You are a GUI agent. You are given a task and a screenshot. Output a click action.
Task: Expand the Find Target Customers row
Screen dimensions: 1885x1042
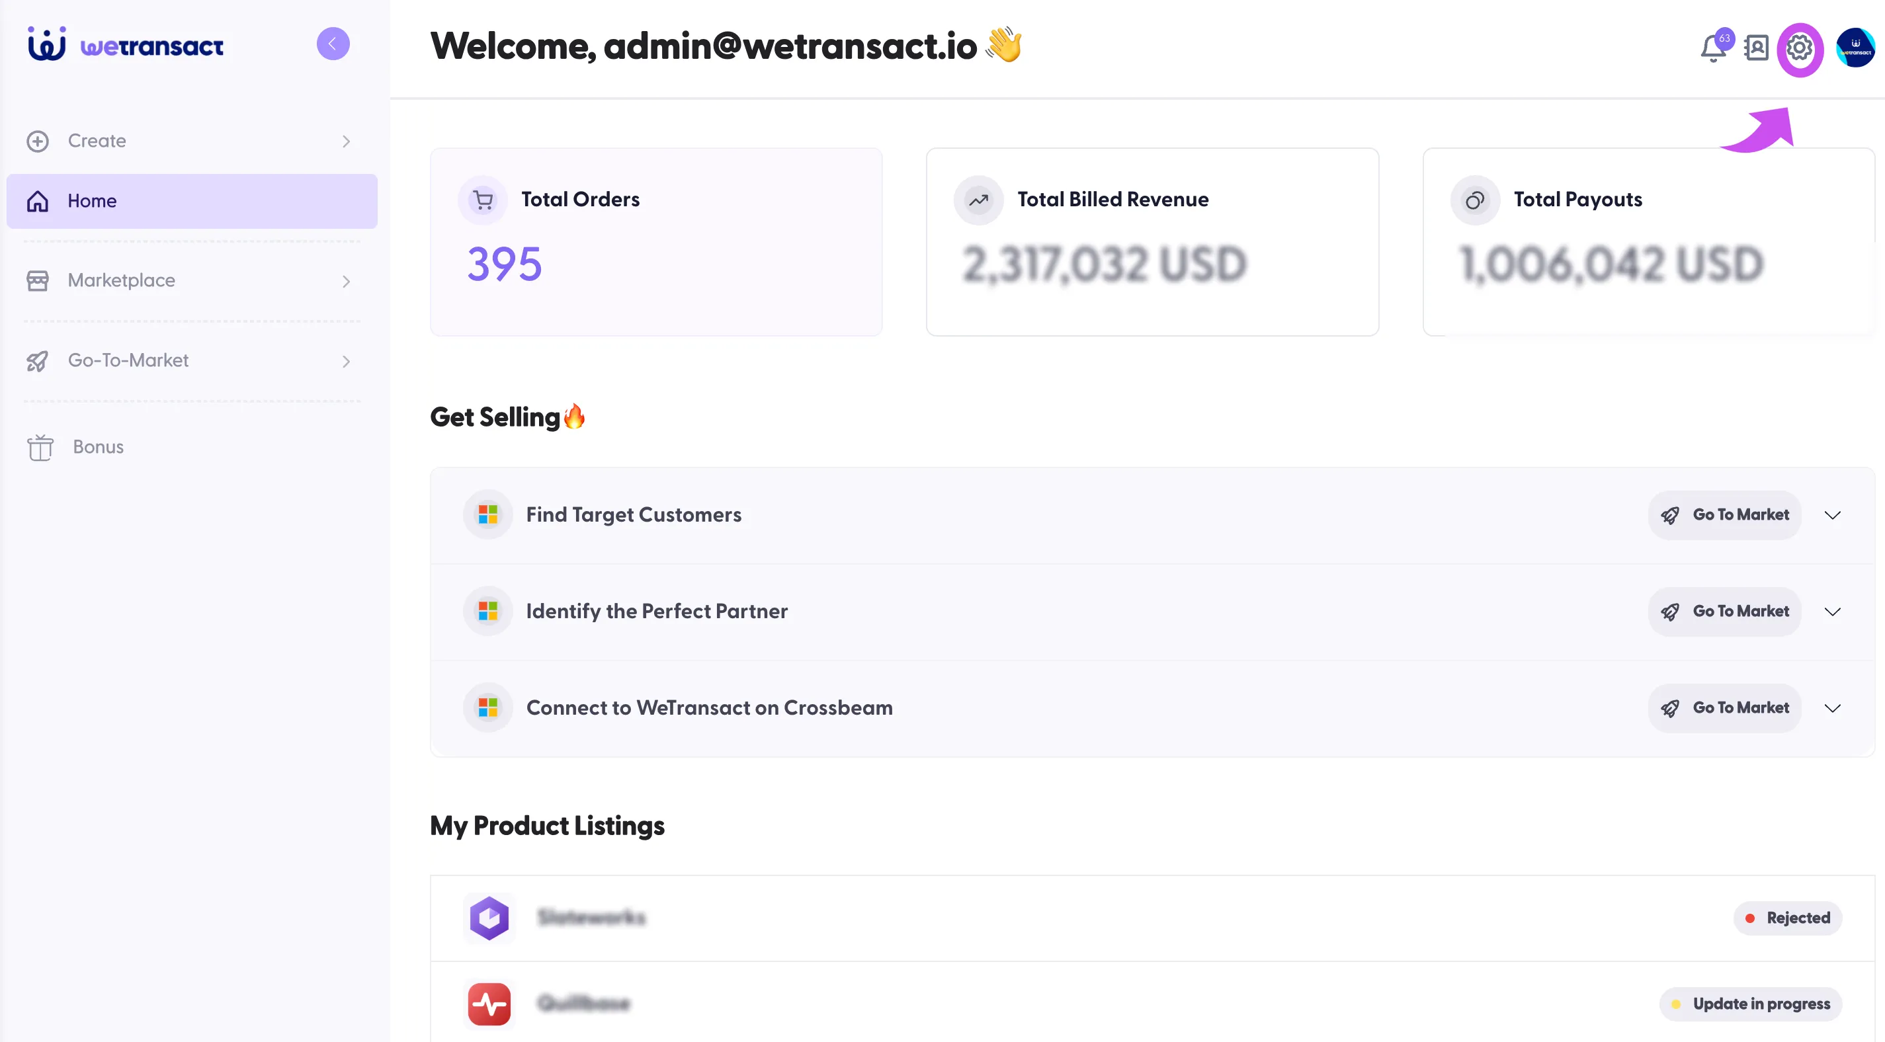point(1832,515)
